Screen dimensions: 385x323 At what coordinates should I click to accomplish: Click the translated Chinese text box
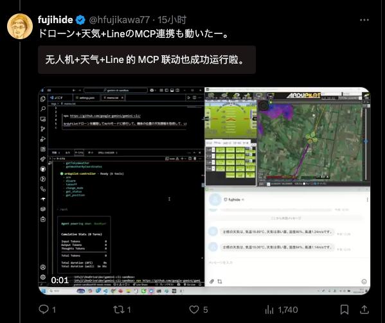point(147,60)
